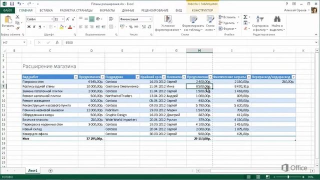This screenshot has height=180, width=320.
Task: Click the Increase Indent icon
Action: (x=103, y=26)
